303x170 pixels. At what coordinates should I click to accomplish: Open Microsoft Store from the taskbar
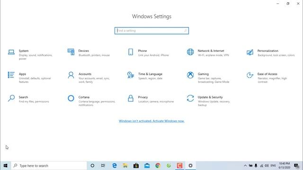tap(136, 166)
